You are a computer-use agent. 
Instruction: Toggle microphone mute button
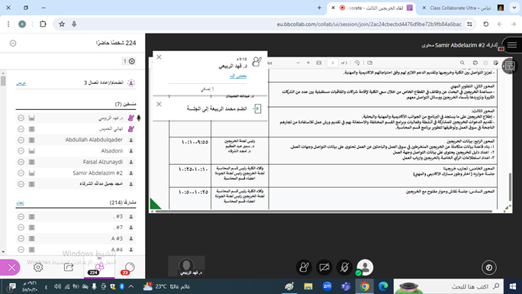pos(344,267)
